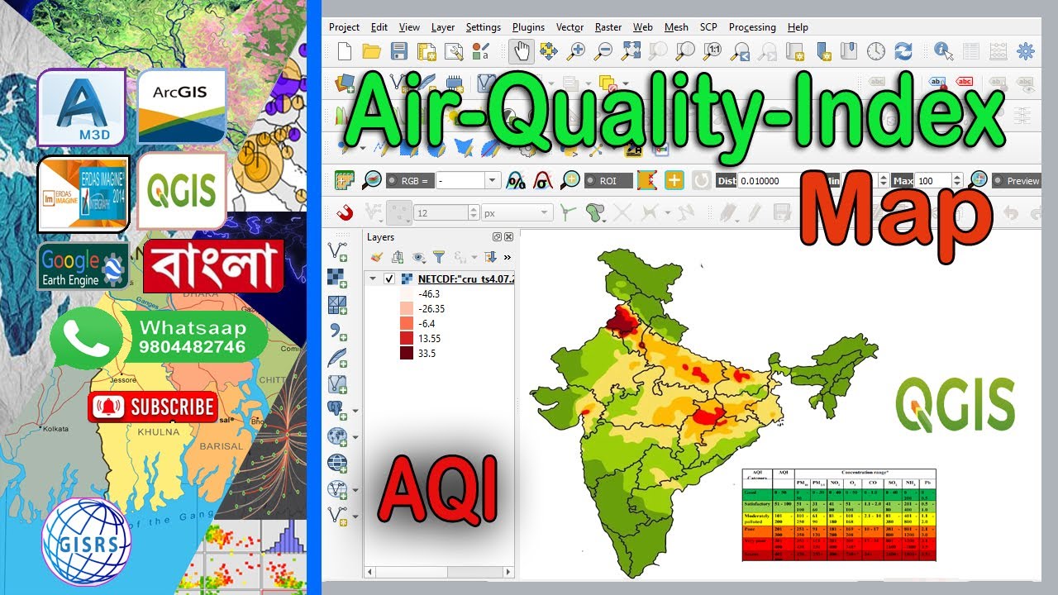Open the Layout Manager
The width and height of the screenshot is (1058, 595).
pyautogui.click(x=453, y=51)
